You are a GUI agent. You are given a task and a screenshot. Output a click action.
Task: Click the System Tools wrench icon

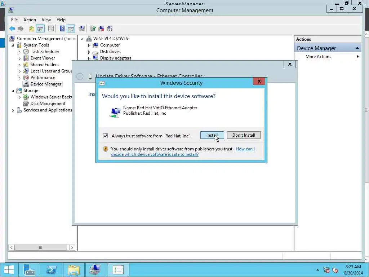19,45
